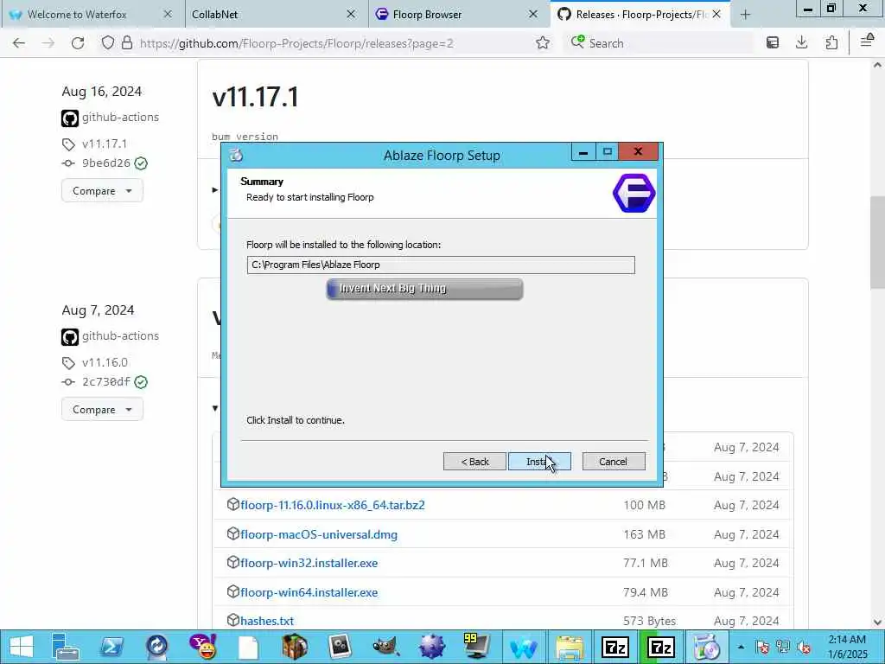Reload the current page

tap(78, 43)
